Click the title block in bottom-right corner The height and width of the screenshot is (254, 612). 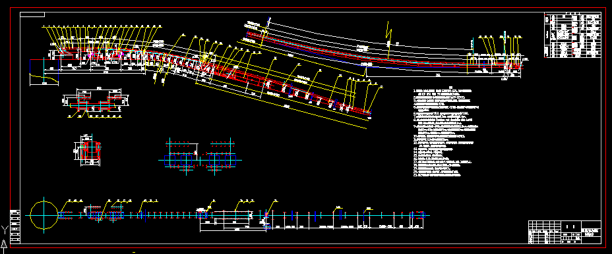pos(565,232)
